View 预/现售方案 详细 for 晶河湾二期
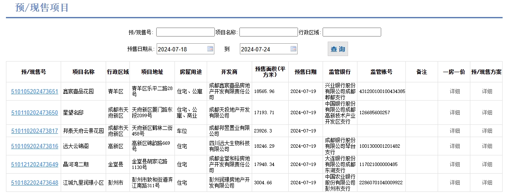The width and height of the screenshot is (506, 194). (x=487, y=165)
